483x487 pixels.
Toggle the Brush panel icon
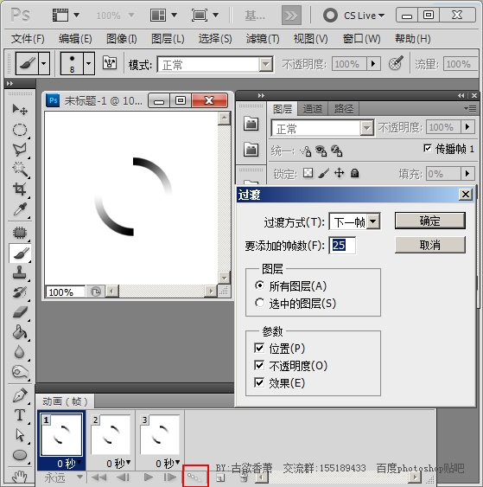(x=110, y=63)
